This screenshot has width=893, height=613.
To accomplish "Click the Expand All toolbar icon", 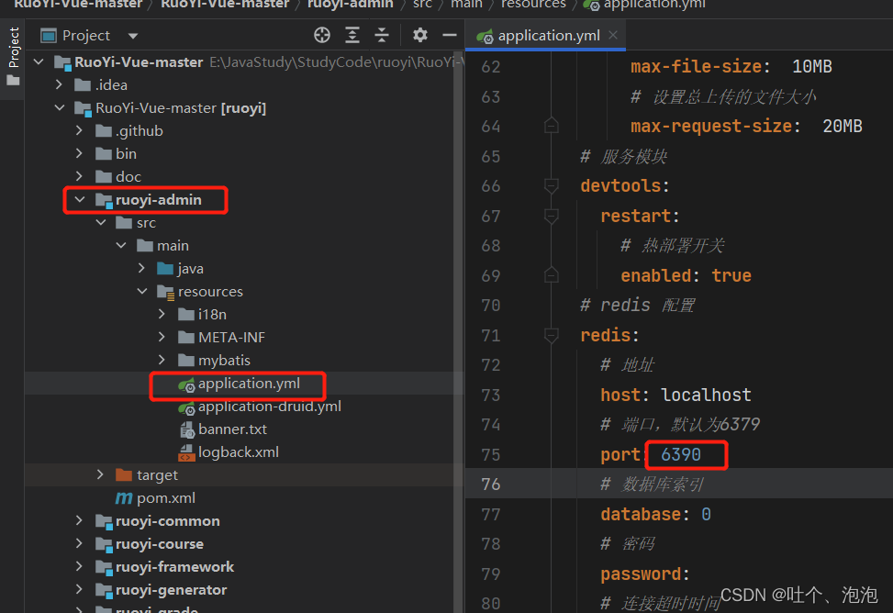I will (x=352, y=35).
